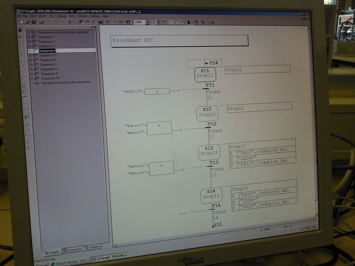Switch to the Sequencer tab
The width and height of the screenshot is (355, 266).
tap(72, 249)
